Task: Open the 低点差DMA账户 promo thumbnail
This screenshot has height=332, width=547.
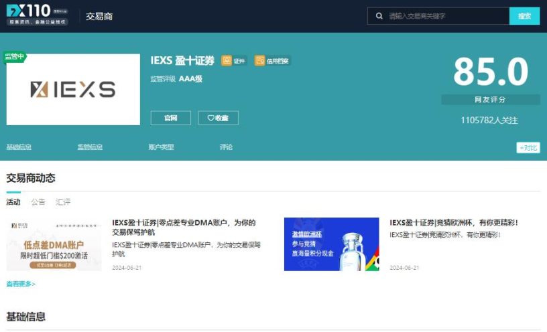Action: [54, 244]
